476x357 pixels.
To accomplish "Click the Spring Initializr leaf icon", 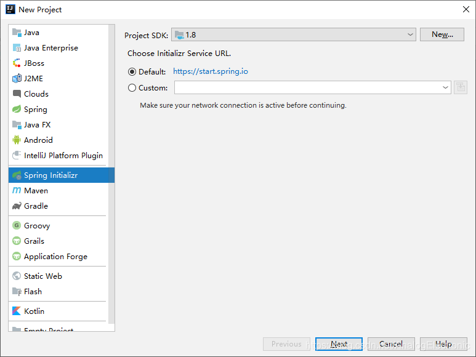I will (x=17, y=175).
